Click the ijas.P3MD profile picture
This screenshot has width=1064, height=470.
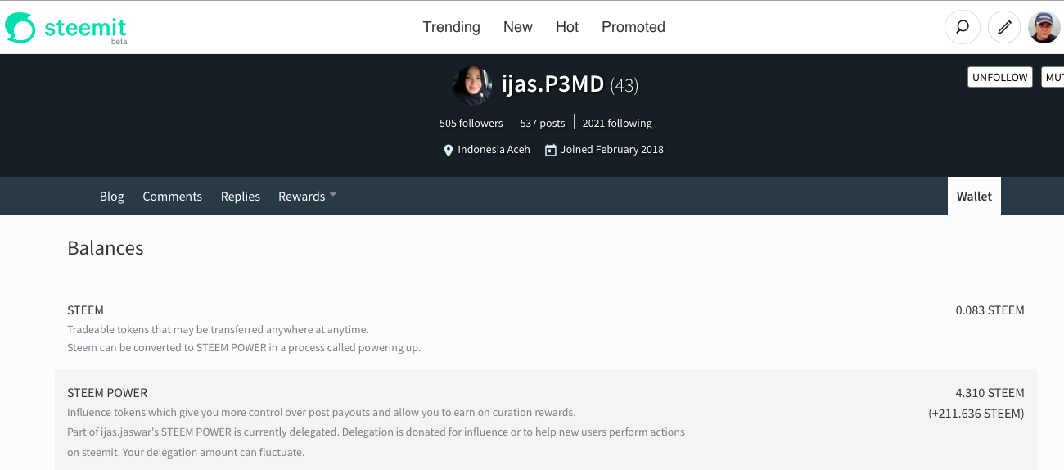click(472, 86)
